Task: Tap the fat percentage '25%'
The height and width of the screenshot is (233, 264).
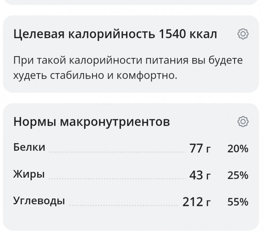Action: pos(238,175)
